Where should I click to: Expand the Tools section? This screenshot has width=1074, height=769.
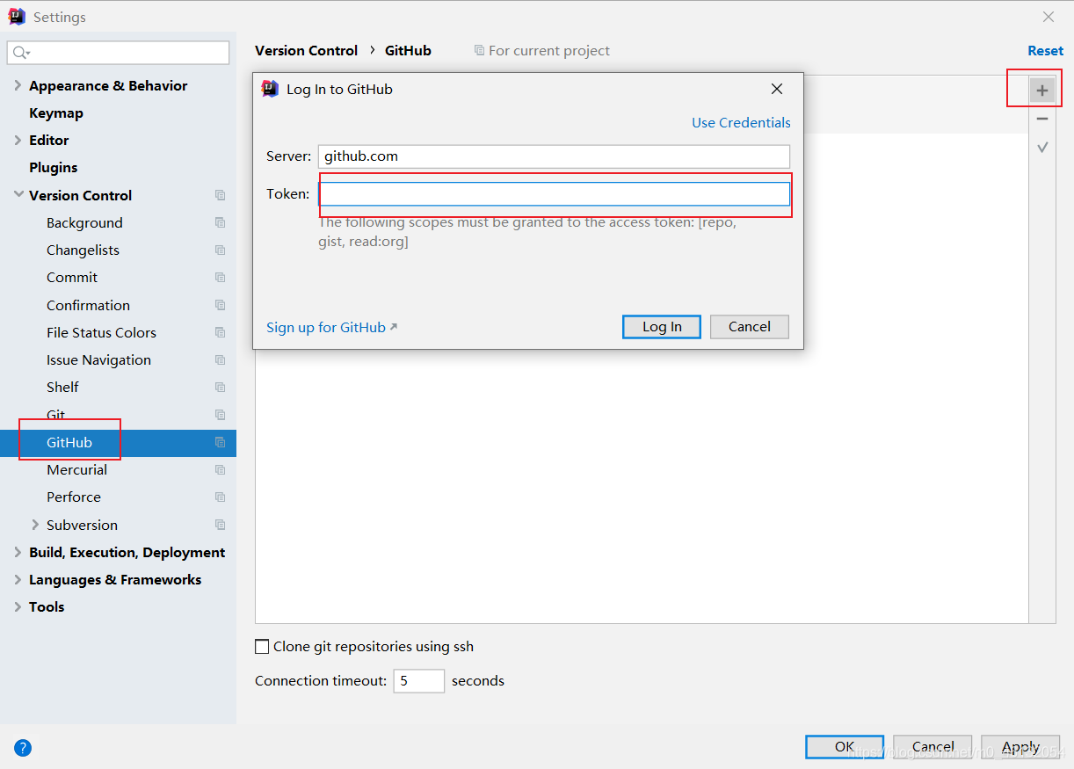pos(18,606)
